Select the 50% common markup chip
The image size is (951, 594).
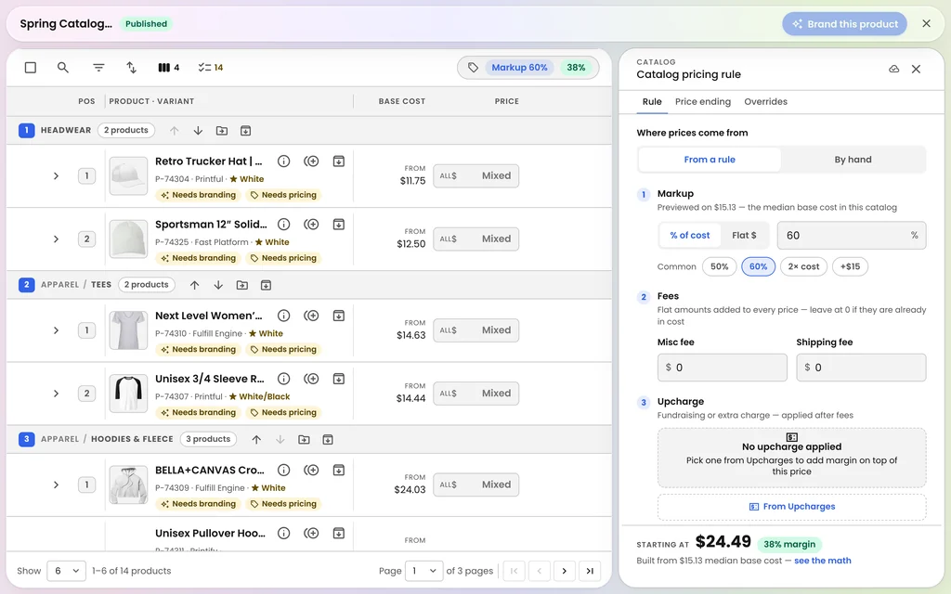(720, 266)
